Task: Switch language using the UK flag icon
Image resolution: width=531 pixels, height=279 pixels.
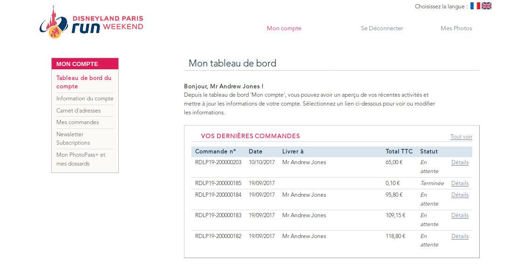Action: pos(486,6)
